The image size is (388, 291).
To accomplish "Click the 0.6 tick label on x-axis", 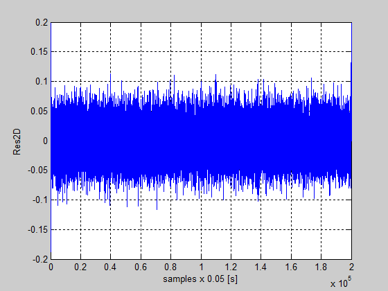I will pos(141,267).
